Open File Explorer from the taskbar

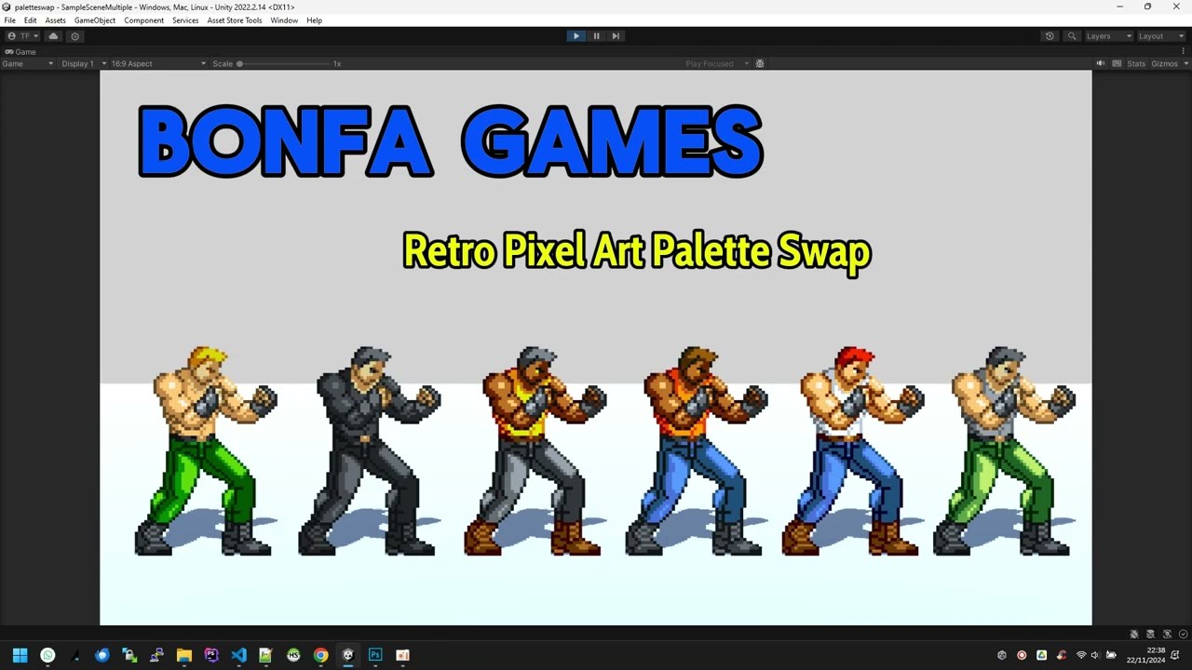coord(184,655)
